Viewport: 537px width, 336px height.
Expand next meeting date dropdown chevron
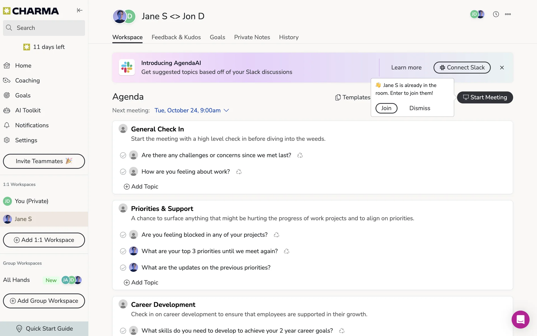click(227, 110)
